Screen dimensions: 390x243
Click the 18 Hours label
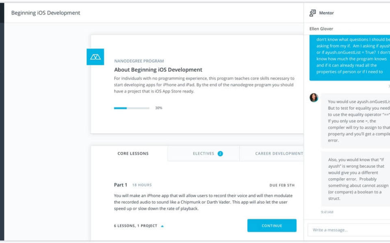pyautogui.click(x=142, y=185)
